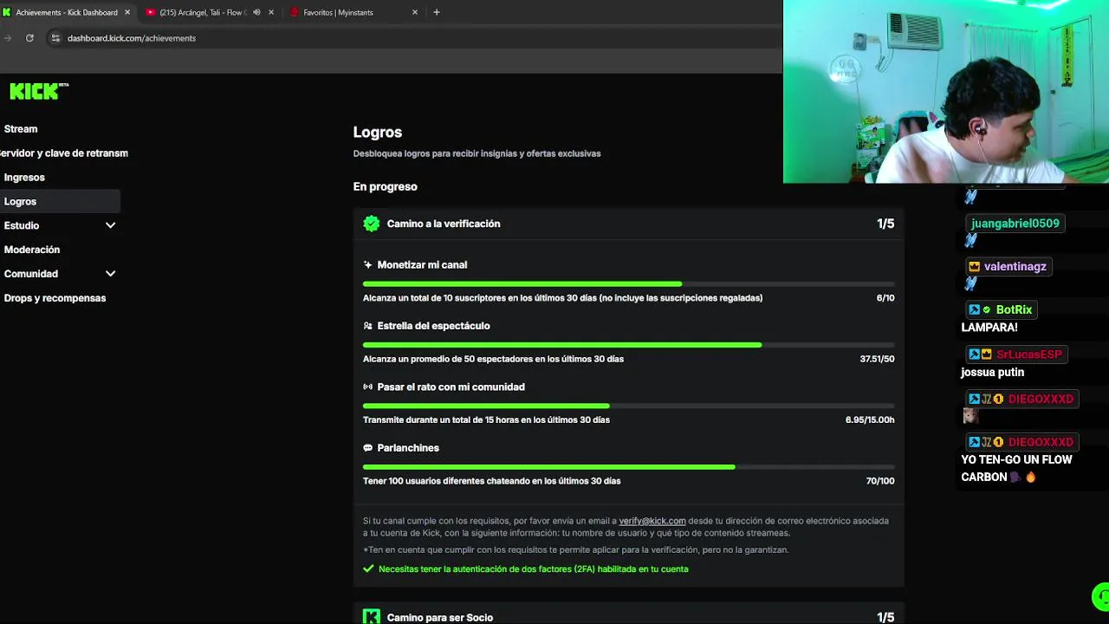Open the Stream sidebar item

tap(21, 129)
